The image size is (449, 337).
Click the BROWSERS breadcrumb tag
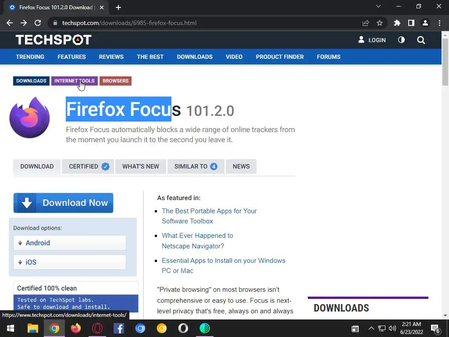pyautogui.click(x=115, y=81)
